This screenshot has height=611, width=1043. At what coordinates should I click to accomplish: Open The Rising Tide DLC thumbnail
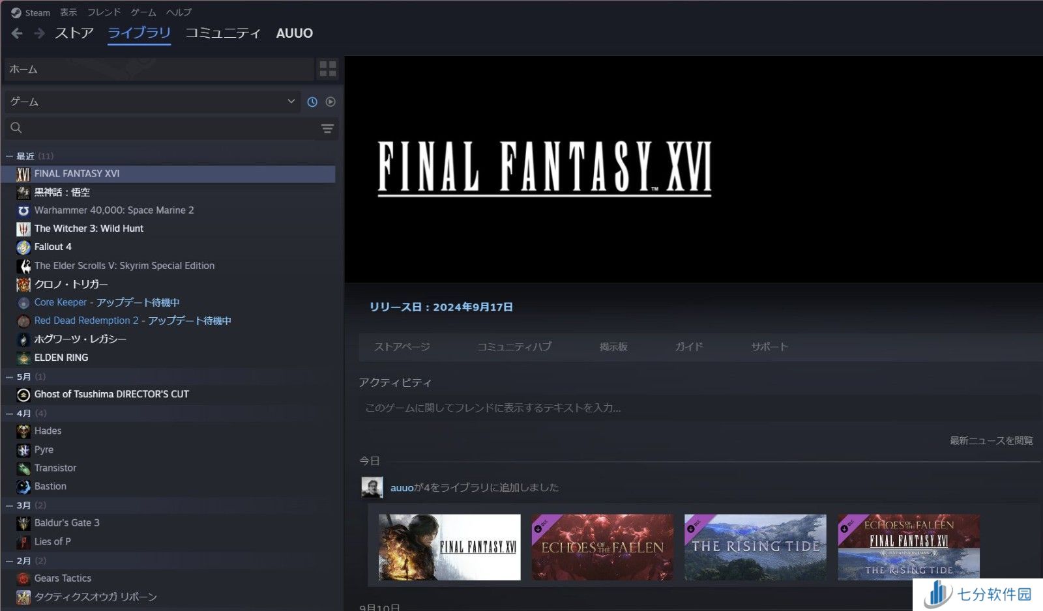[755, 547]
